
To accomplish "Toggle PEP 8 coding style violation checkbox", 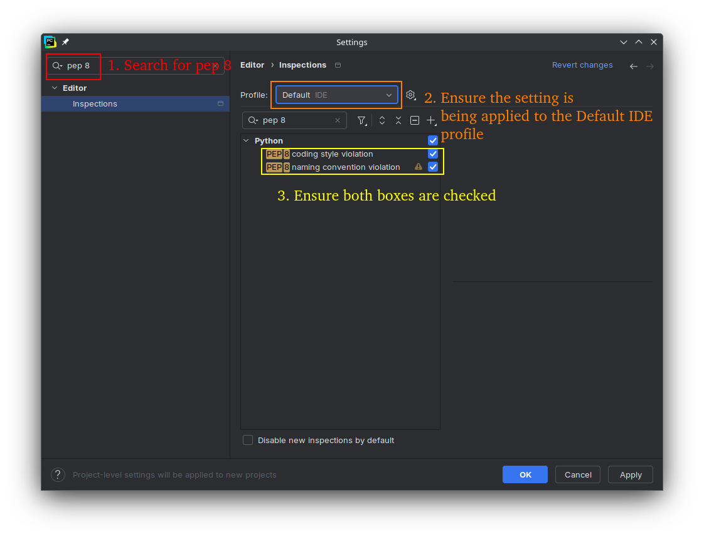I will pos(433,154).
